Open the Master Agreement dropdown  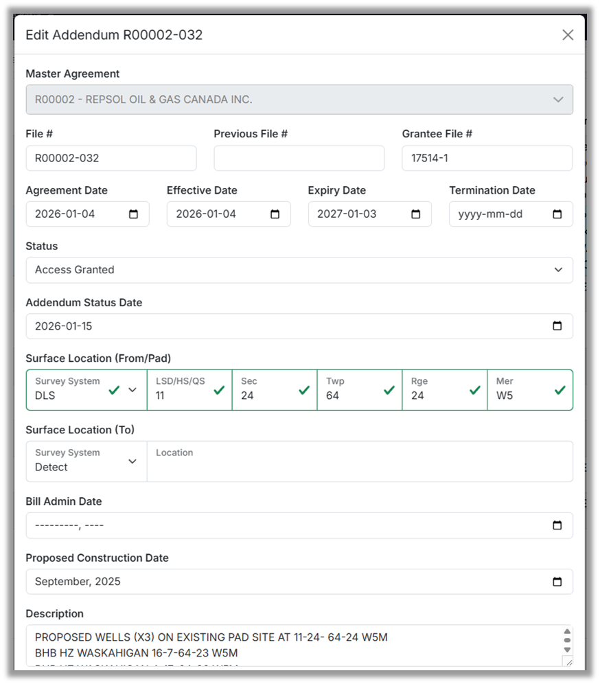pos(299,100)
